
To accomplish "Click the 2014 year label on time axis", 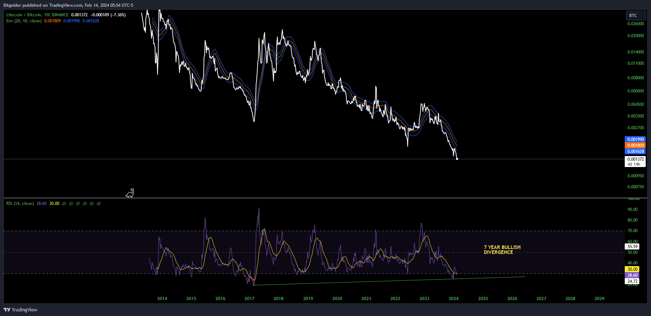I will pos(162,299).
